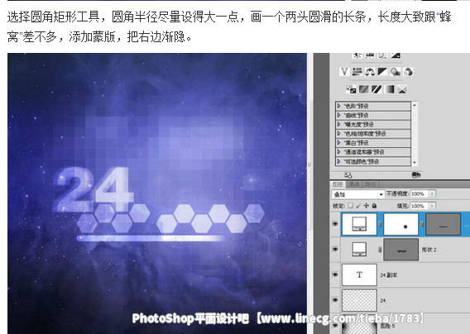Click link icon before the selected layer's vector mask
This screenshot has width=470, height=334.
[422, 224]
